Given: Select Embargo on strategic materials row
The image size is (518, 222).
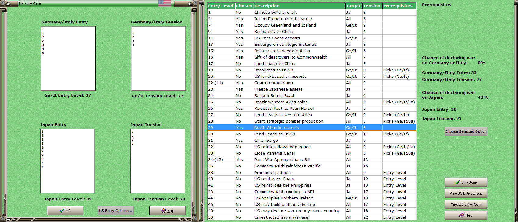Looking at the screenshot, I should point(312,44).
